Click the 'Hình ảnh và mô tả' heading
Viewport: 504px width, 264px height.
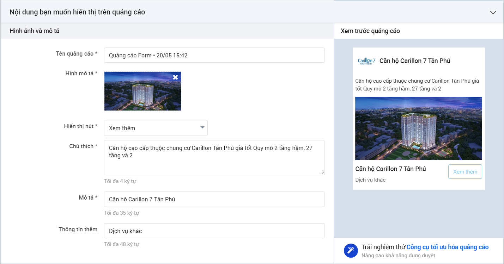[35, 31]
